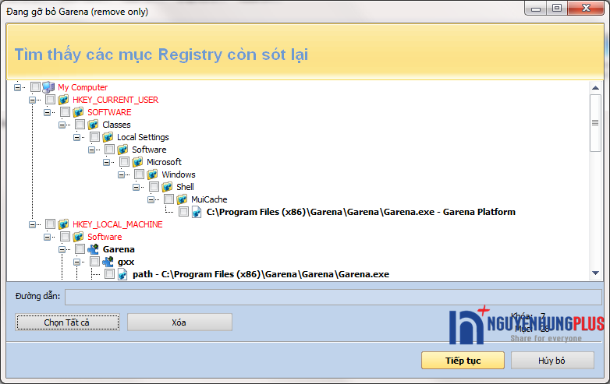Screen dimensions: 610x384
Task: Check the HKEY_CURRENT_USER checkbox
Action: pyautogui.click(x=50, y=100)
